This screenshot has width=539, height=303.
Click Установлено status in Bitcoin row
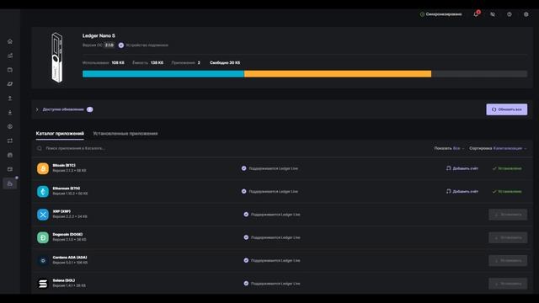[507, 168]
